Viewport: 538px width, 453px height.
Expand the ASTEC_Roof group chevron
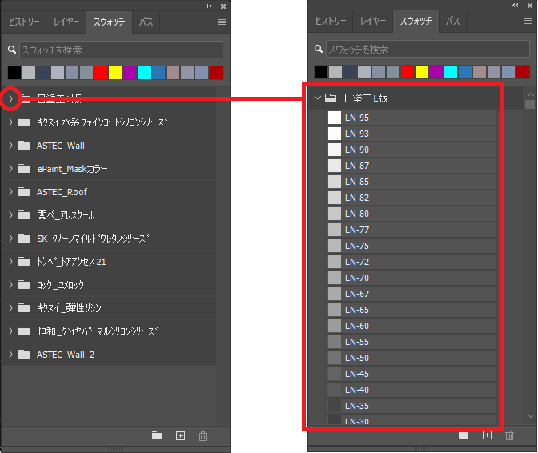point(10,192)
